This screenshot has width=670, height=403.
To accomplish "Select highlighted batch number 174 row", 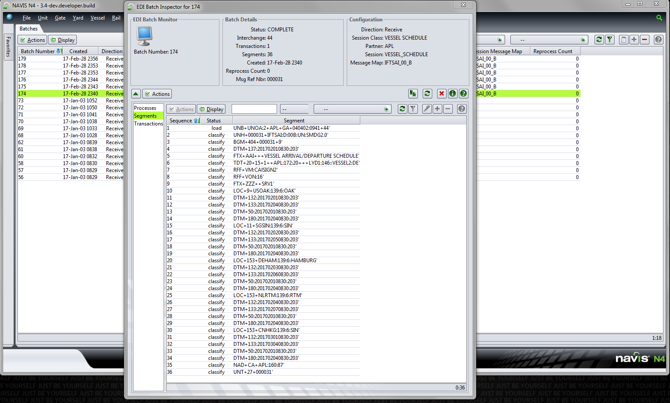I will click(x=71, y=94).
